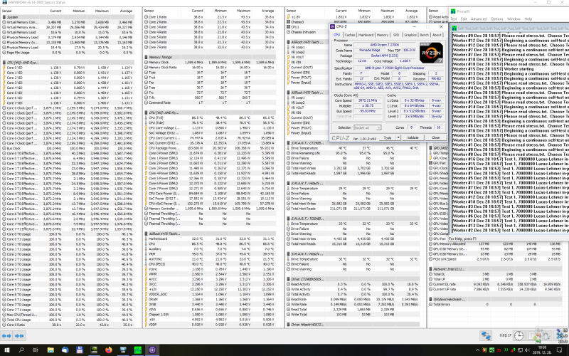Switch to the Graphics tab in CPU-Z
The height and width of the screenshot is (356, 569).
410,35
